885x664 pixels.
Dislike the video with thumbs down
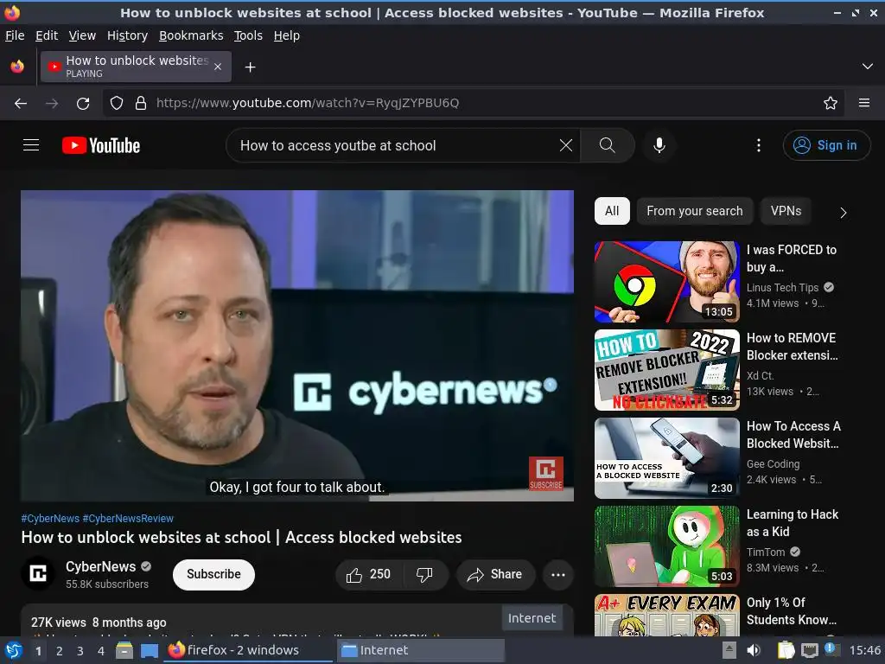pos(424,575)
